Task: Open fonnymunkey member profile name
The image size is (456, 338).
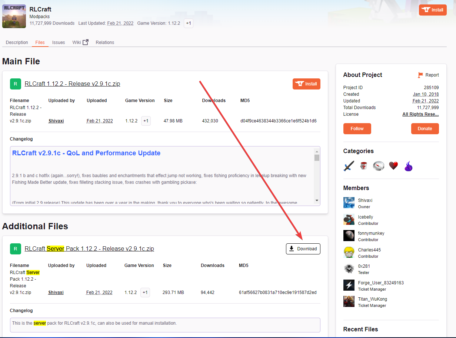Action: (x=371, y=233)
